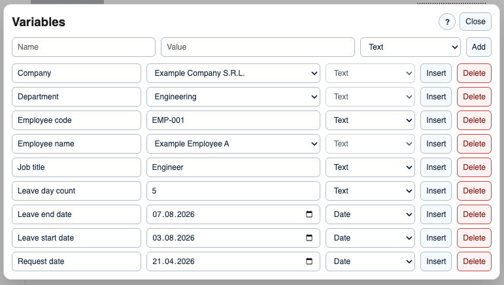The image size is (504, 285).
Task: Open type dropdown for Job title row
Action: click(370, 167)
